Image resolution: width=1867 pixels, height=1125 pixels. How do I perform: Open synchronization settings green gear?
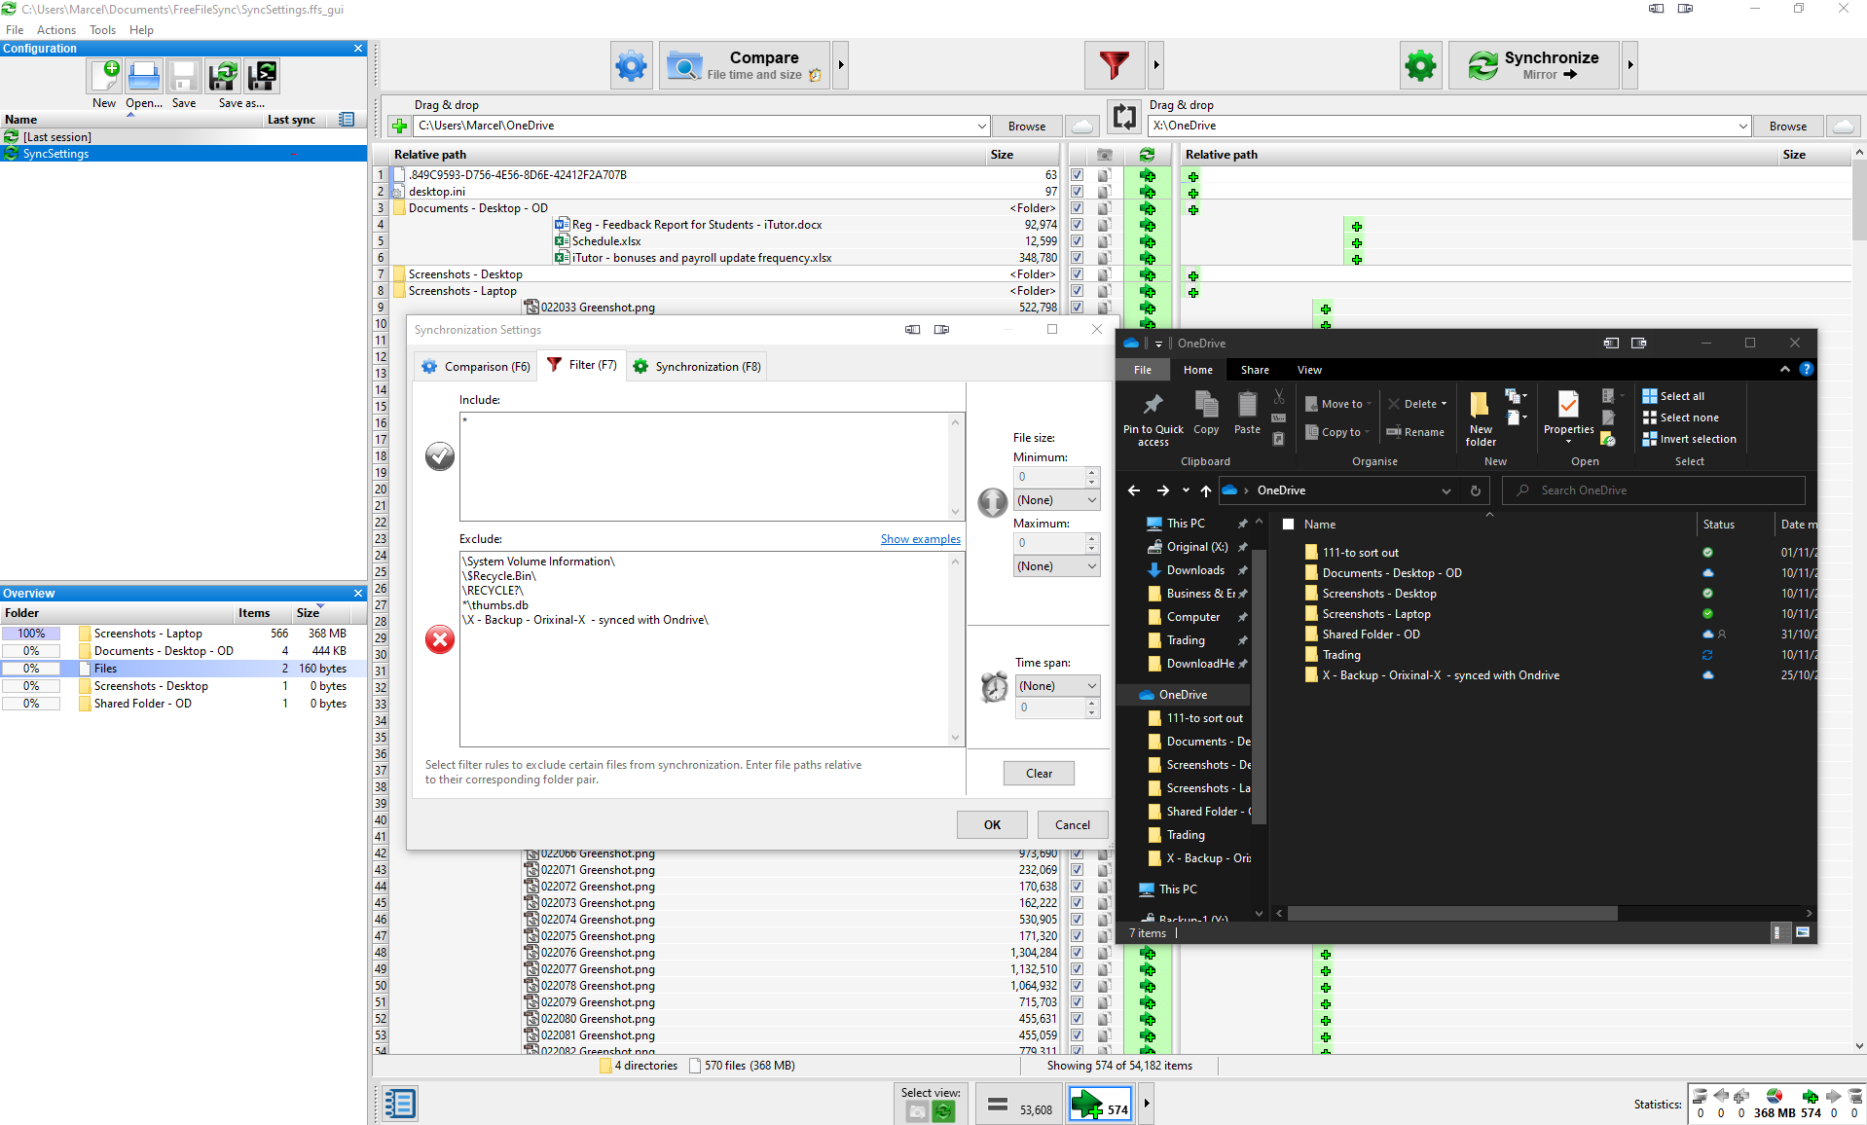1420,65
